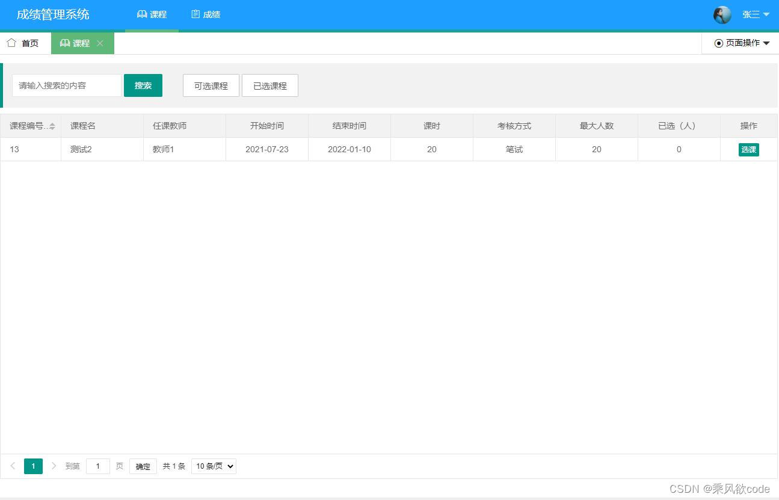This screenshot has width=779, height=500.
Task: Click the 成绩 document icon in top navbar
Action: click(x=197, y=14)
